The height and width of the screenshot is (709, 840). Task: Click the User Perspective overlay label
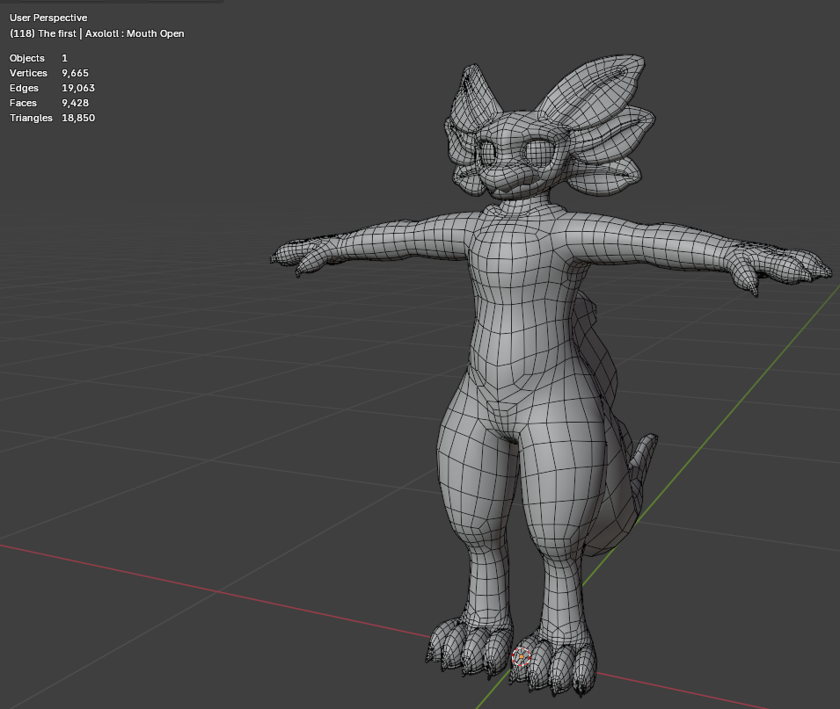click(x=48, y=18)
